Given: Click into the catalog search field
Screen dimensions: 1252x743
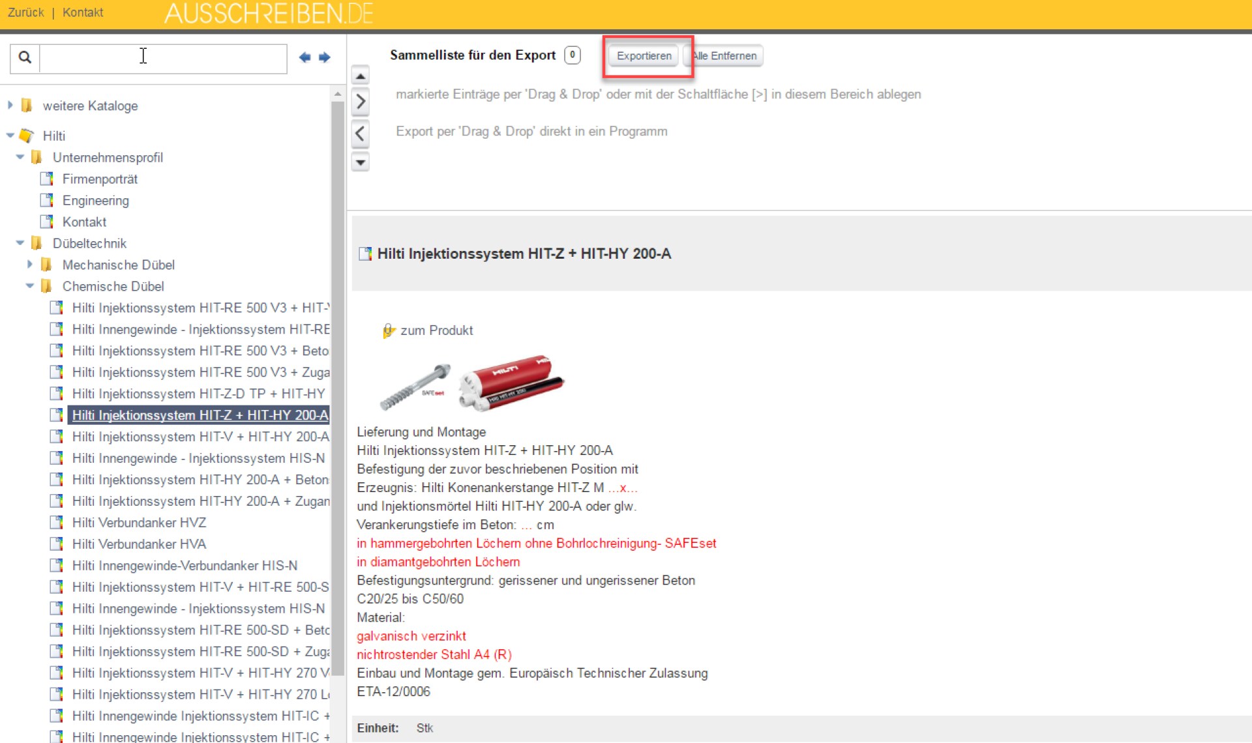Looking at the screenshot, I should point(163,57).
